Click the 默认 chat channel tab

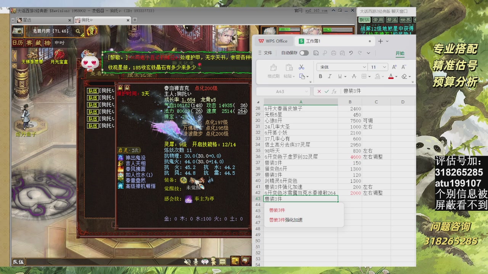(364, 20)
